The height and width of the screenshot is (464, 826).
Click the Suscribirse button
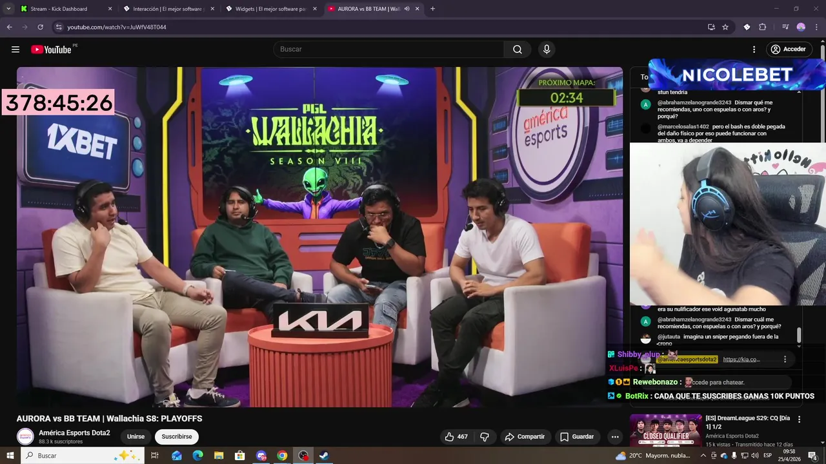click(x=177, y=436)
